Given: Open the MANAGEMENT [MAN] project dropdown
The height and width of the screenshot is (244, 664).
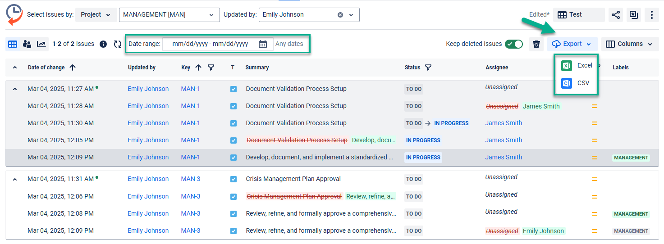Looking at the screenshot, I should point(169,15).
